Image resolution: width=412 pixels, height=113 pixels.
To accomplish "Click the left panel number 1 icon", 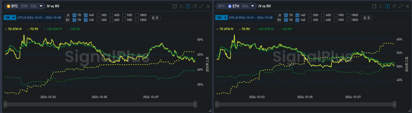I will click(188, 6).
